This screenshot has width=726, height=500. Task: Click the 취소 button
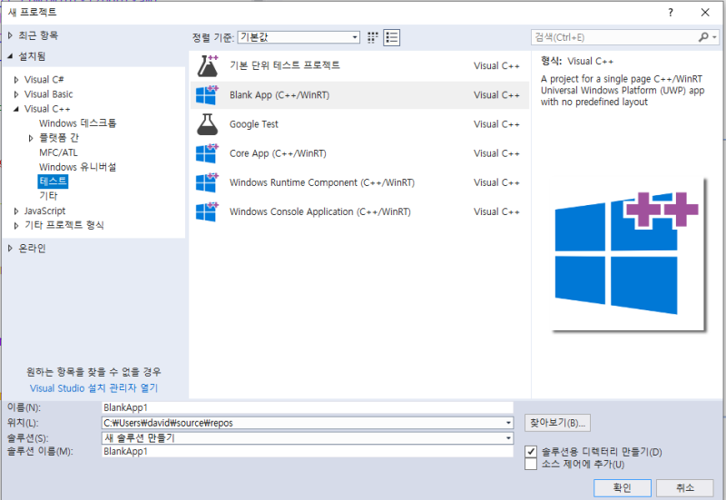(x=685, y=487)
